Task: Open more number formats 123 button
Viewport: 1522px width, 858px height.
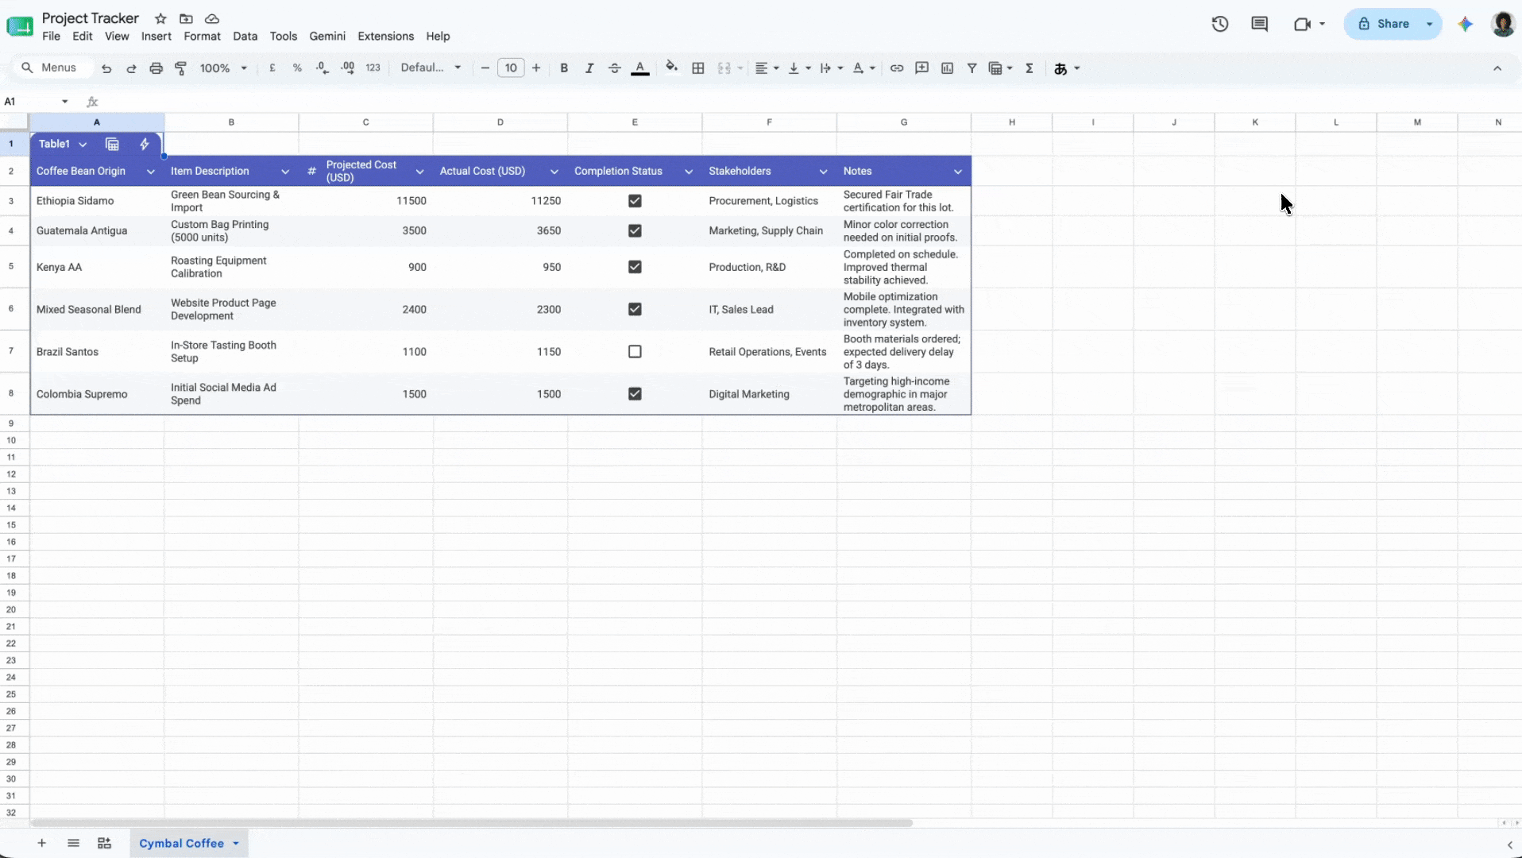Action: tap(373, 68)
